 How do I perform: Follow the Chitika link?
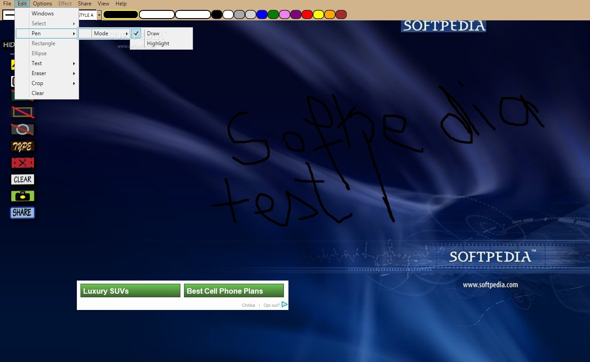click(248, 305)
